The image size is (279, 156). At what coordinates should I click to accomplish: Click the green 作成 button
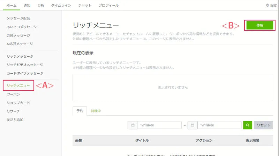(x=259, y=25)
